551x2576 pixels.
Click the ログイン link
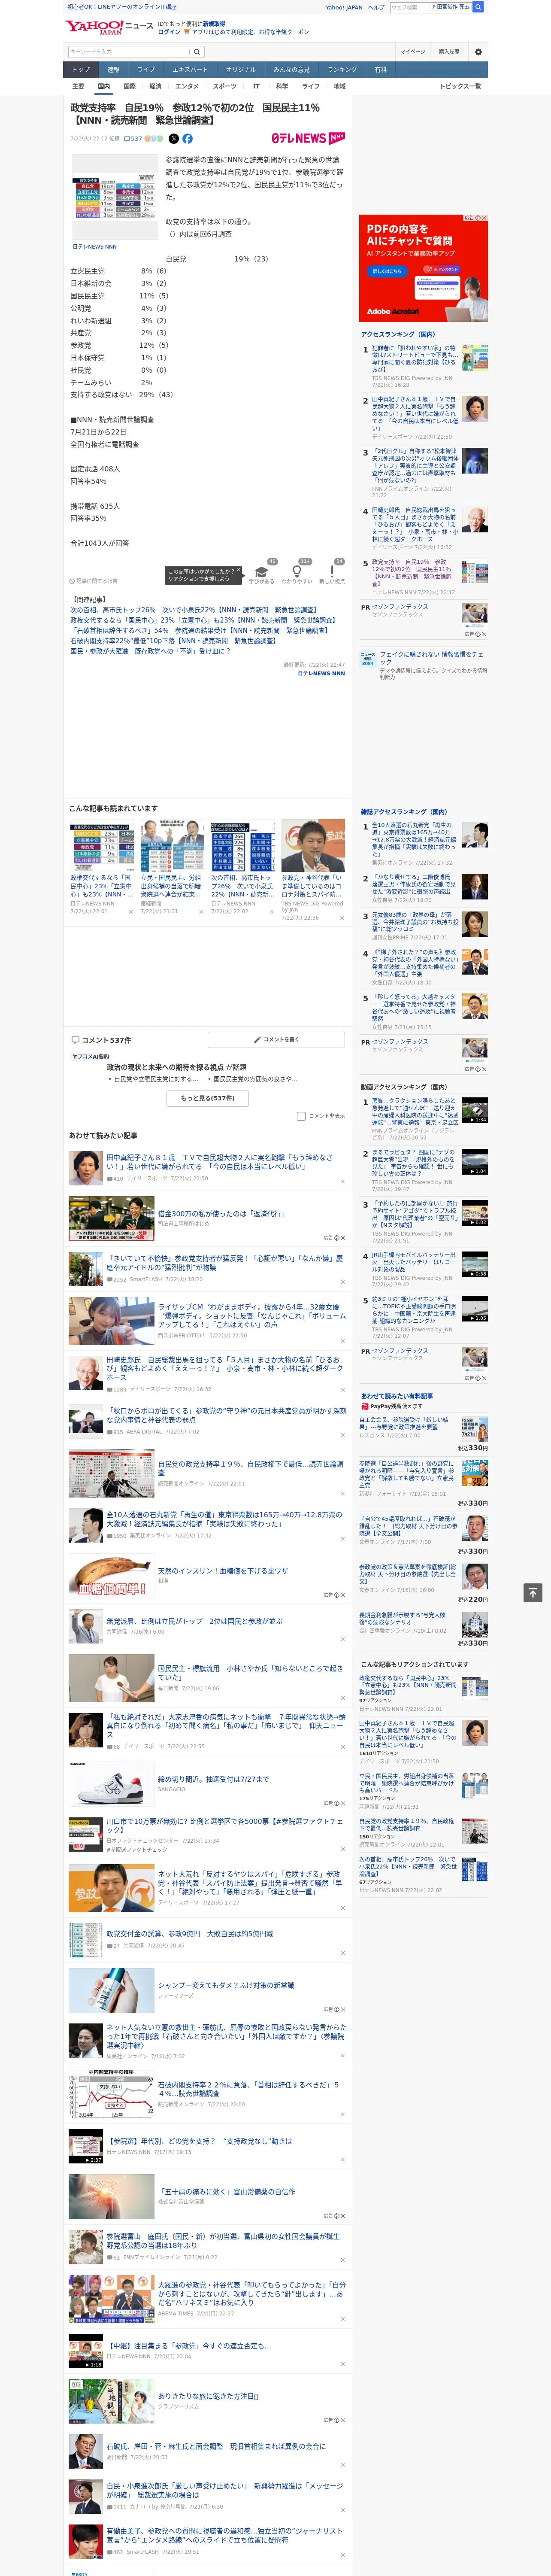click(x=169, y=32)
